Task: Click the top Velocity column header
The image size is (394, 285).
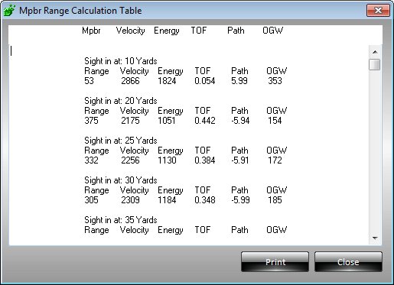Action: pyautogui.click(x=130, y=31)
